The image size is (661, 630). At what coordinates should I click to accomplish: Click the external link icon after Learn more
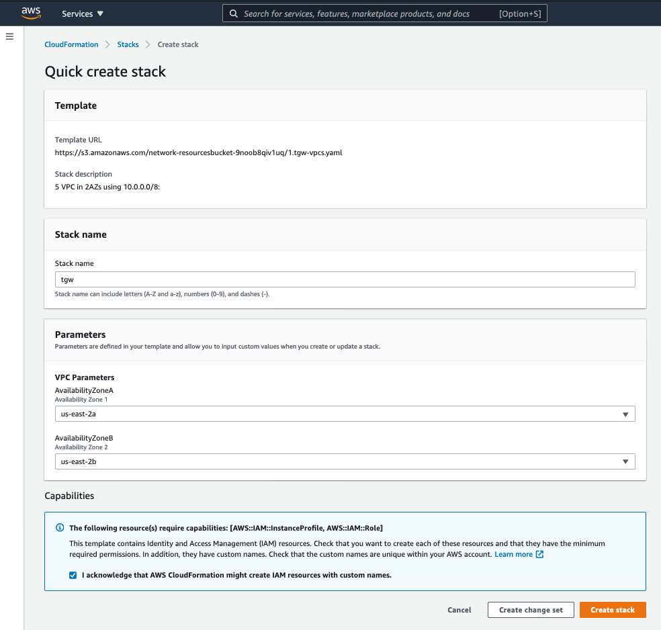pos(539,554)
